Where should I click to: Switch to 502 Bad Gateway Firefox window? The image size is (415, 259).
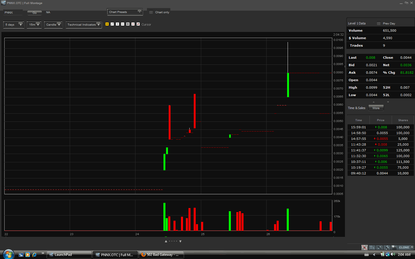tap(161, 255)
